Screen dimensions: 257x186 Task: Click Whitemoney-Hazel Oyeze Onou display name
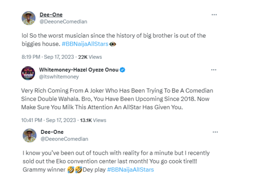coord(79,70)
